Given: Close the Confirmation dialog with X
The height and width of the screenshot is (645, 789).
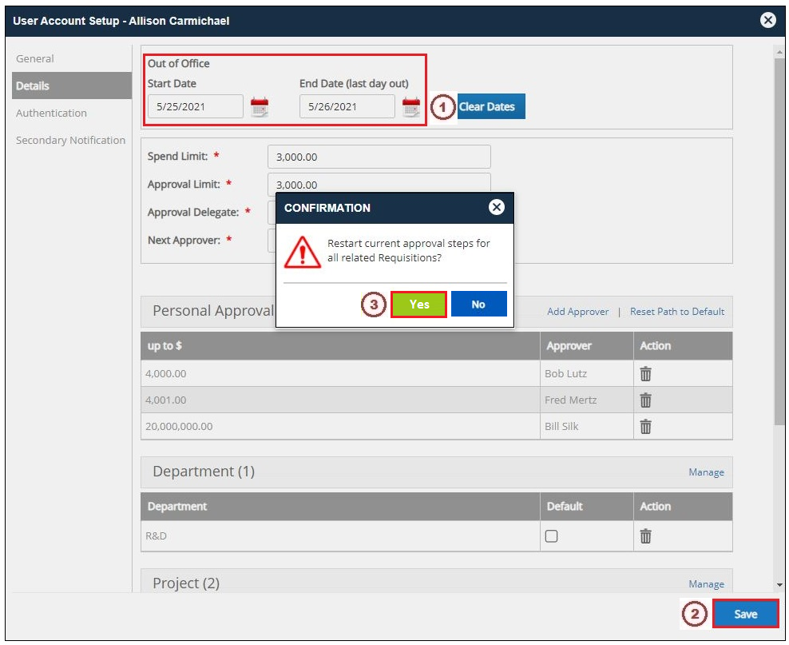Looking at the screenshot, I should point(497,208).
